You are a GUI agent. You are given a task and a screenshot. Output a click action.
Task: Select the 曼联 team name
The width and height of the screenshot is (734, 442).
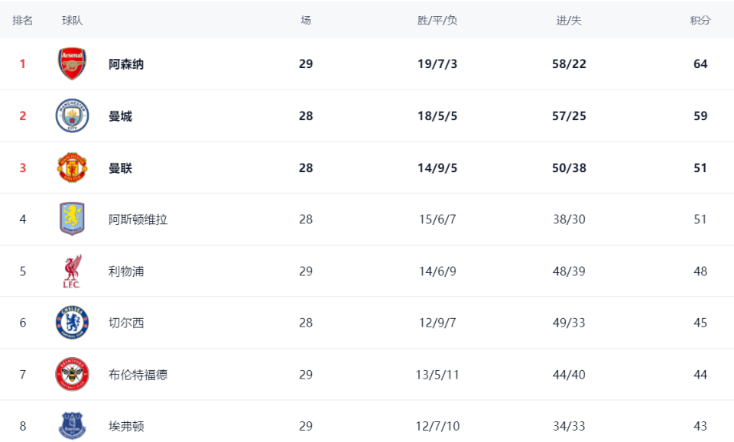click(120, 168)
